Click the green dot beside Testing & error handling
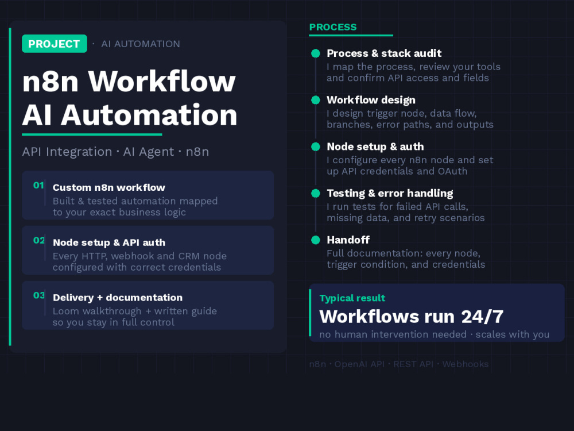Image resolution: width=574 pixels, height=431 pixels. [316, 193]
